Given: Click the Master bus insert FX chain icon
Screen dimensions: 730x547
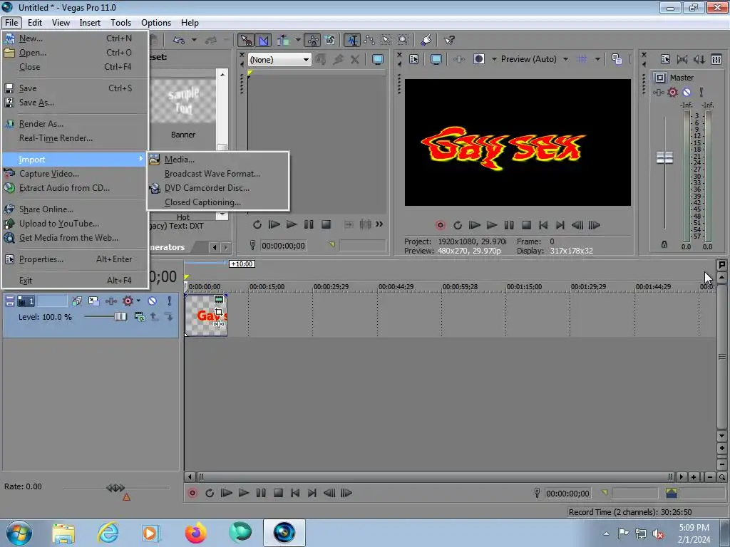Looking at the screenshot, I should (658, 93).
